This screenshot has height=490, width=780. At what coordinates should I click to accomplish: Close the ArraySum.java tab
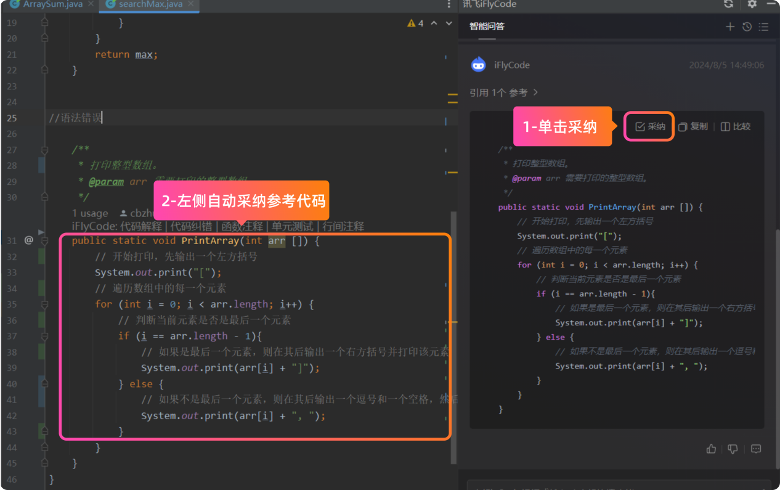click(x=90, y=4)
